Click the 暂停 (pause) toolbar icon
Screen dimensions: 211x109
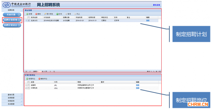66,14
